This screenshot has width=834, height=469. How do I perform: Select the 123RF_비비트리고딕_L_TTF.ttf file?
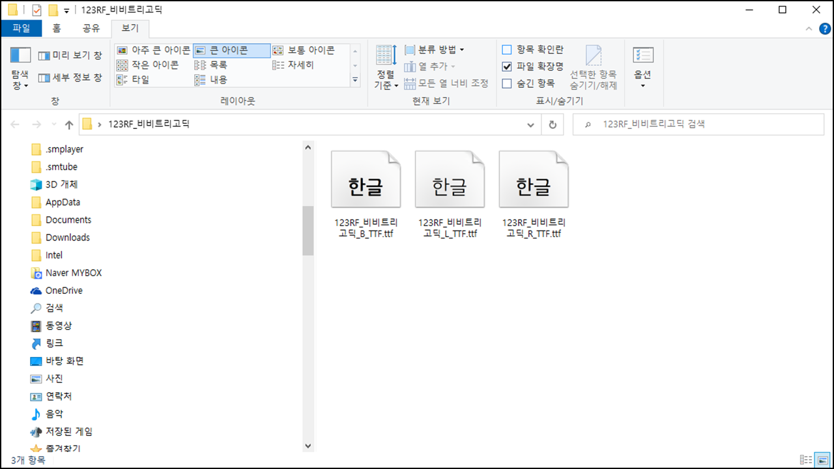[450, 194]
